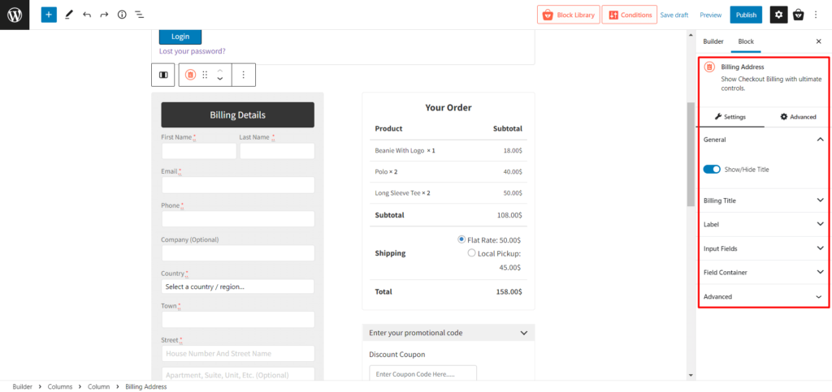This screenshot has height=392, width=832.
Task: Click the WordPress logo icon
Action: (15, 15)
